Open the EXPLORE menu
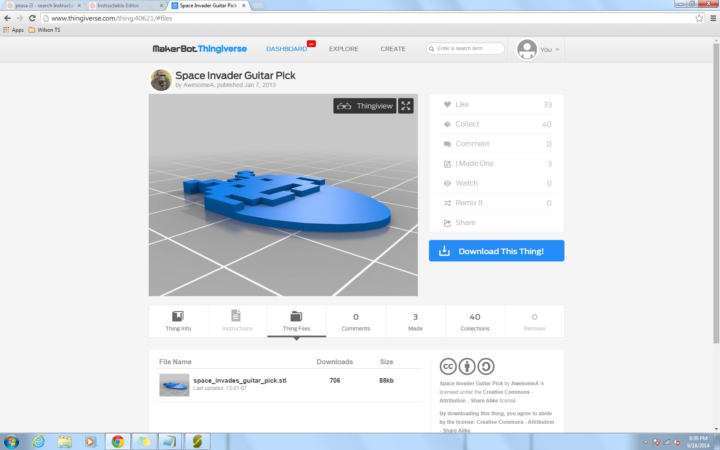Screen dimensions: 720x450 point(344,49)
